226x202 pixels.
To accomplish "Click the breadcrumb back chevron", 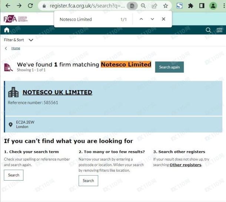I will click(x=6, y=48).
